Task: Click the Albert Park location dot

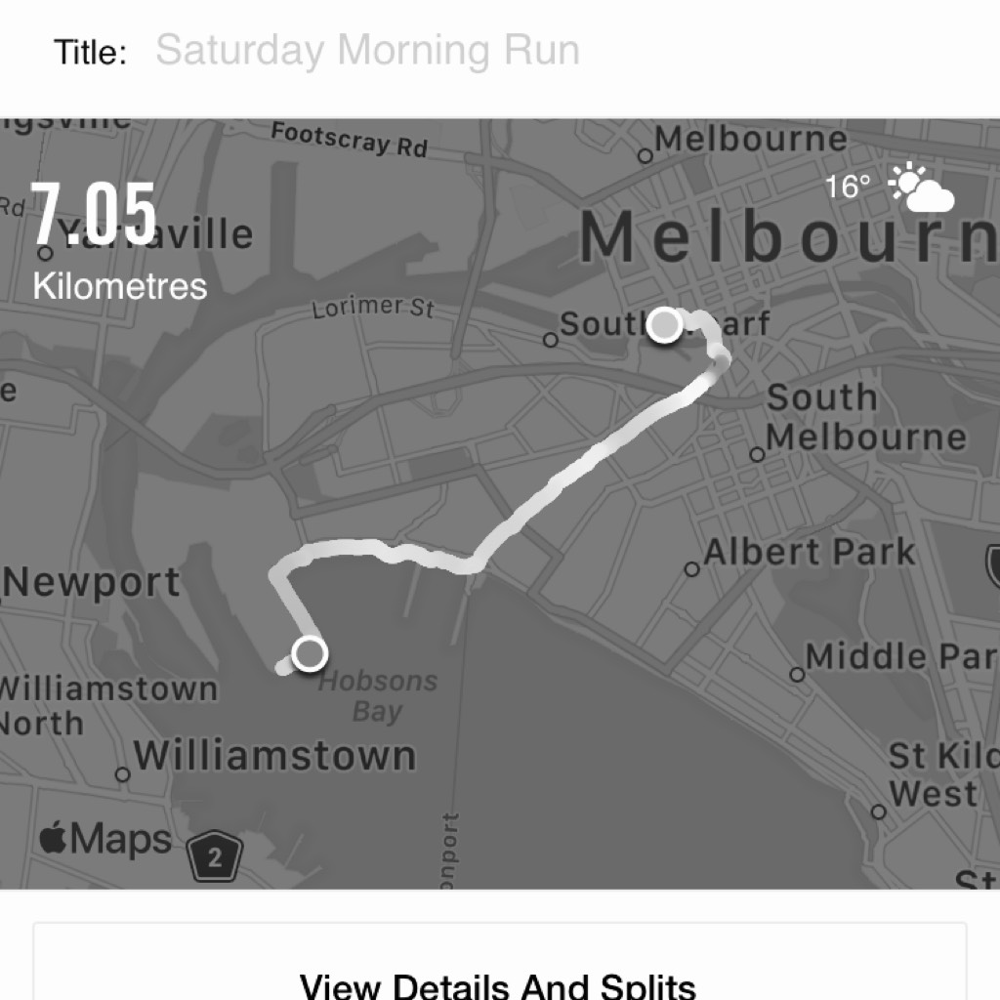Action: click(x=692, y=568)
